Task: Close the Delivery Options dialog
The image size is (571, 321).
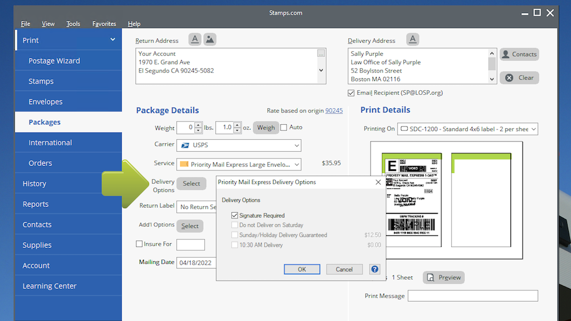Action: [378, 182]
